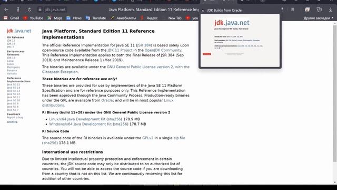Open JDK 15 under GA Releases
The image size is (337, 190).
pyautogui.click(x=11, y=41)
